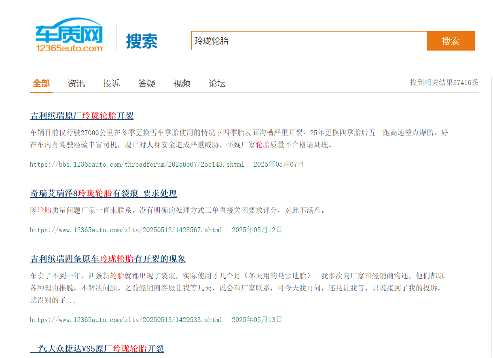Open result 奇瑞艾瑞泽8玲珑轮胎有裂痕 要求处理

(104, 193)
